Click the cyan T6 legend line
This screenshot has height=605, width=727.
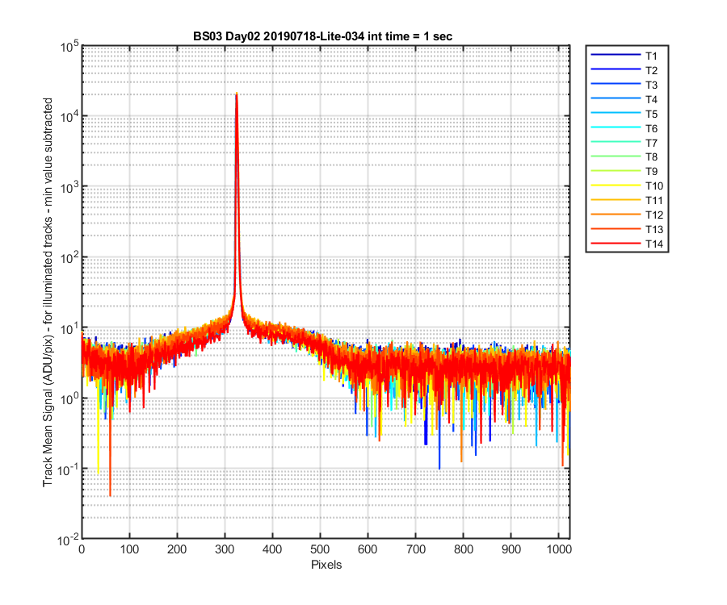(x=616, y=127)
